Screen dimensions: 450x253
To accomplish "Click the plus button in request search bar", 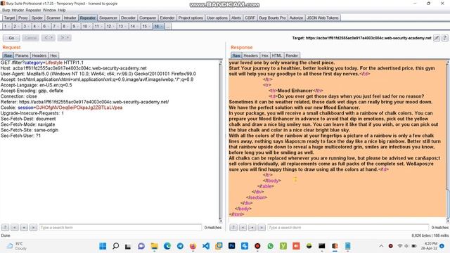I will 24,228.
